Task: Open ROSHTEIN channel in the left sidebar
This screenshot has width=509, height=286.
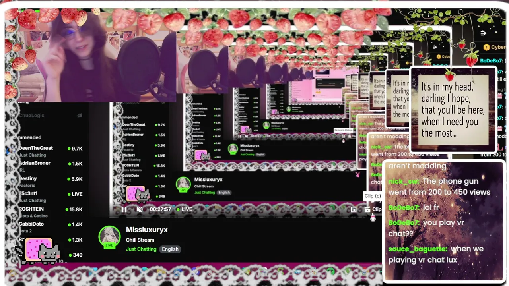Action: click(x=31, y=209)
